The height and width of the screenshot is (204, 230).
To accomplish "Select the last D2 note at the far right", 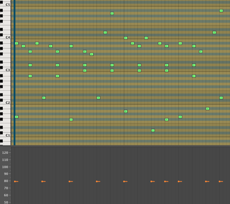I will 221,98.
